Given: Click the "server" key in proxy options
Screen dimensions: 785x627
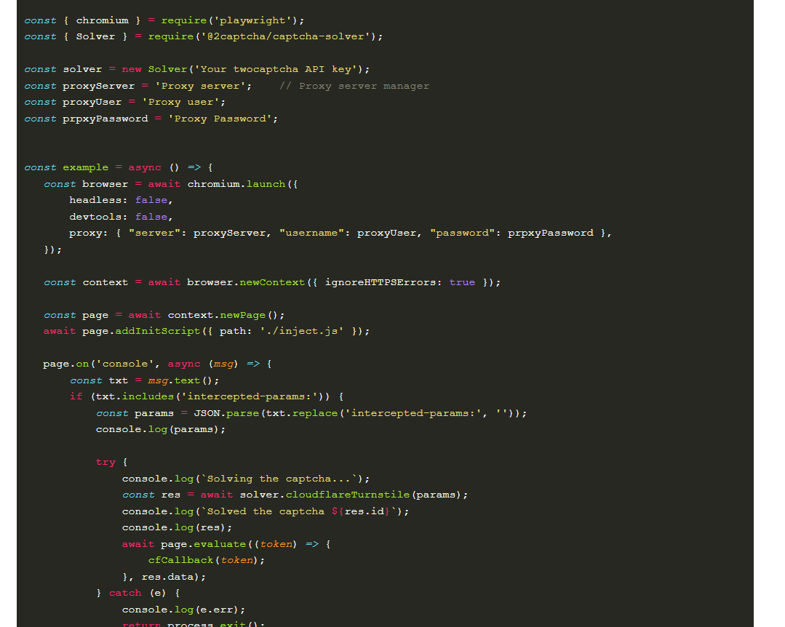Looking at the screenshot, I should pos(155,233).
